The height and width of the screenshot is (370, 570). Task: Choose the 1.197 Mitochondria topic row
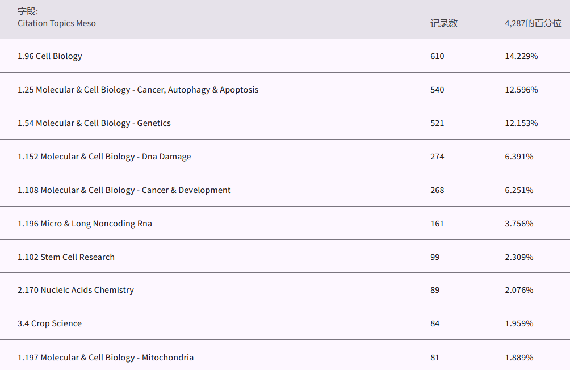point(106,358)
